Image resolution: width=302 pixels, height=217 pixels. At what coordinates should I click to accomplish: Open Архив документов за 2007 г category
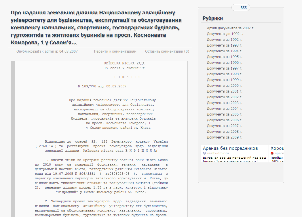tap(230, 28)
